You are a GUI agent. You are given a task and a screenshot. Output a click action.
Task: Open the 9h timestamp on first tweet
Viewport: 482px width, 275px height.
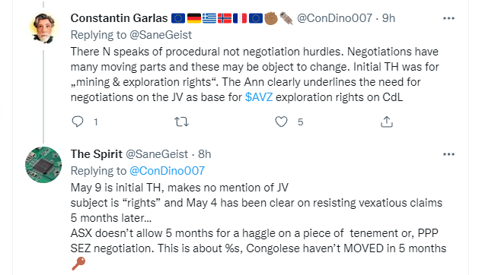(388, 18)
